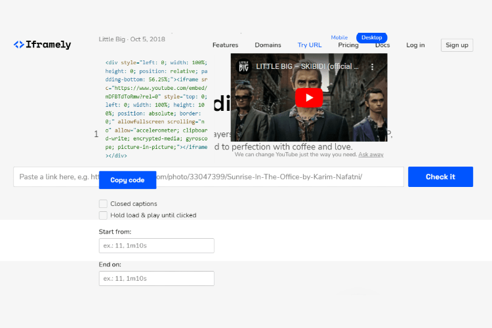The width and height of the screenshot is (492, 328).
Task: Open the Features menu item
Action: (225, 45)
